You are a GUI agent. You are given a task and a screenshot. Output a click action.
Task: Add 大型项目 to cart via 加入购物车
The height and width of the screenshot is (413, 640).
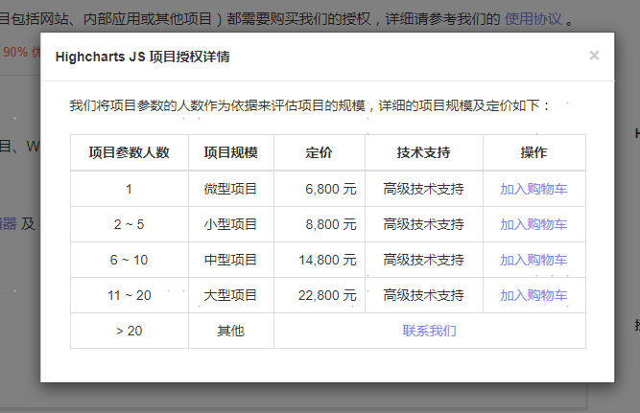point(533,295)
